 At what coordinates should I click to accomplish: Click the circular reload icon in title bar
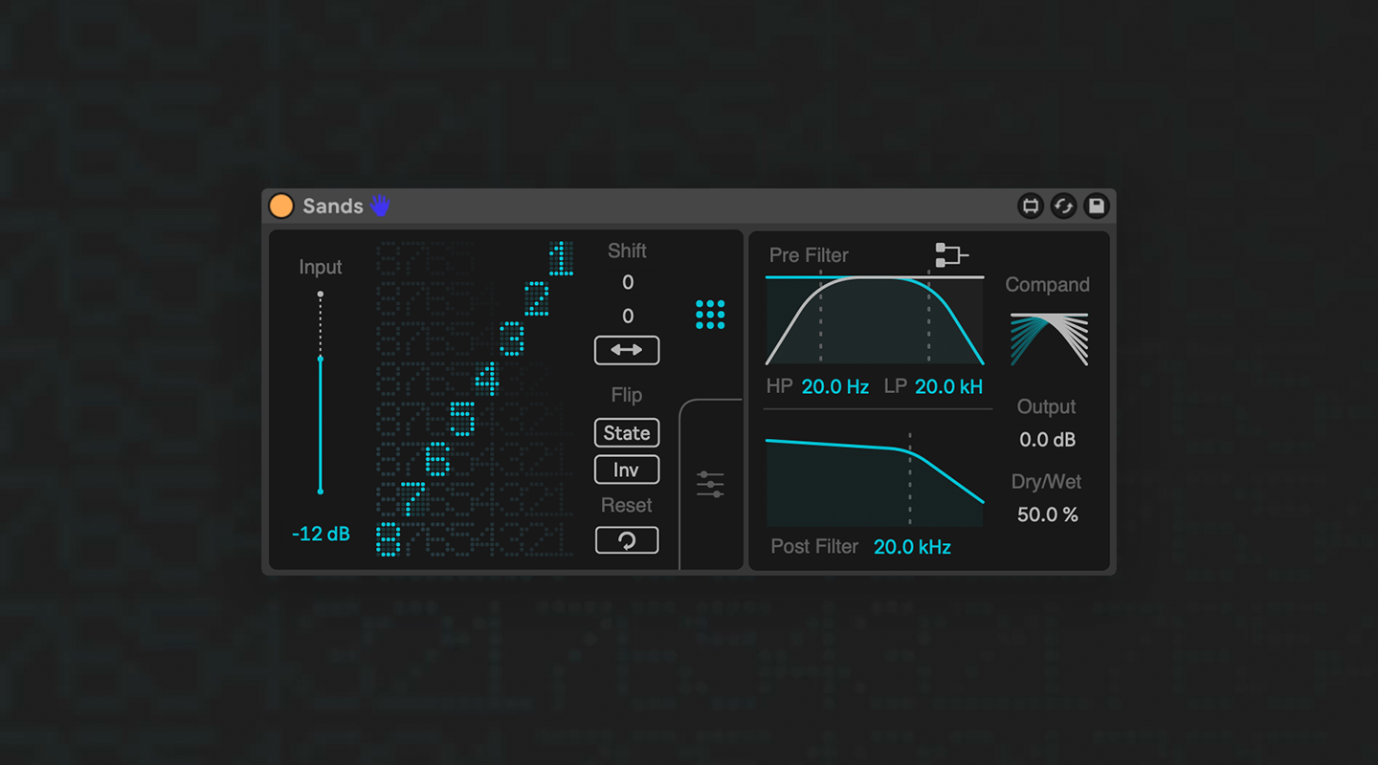[x=1063, y=206]
